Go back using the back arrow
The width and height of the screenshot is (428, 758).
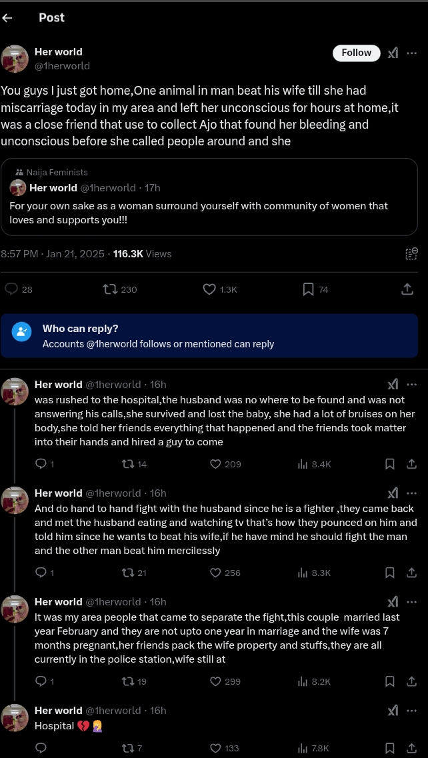(x=8, y=18)
